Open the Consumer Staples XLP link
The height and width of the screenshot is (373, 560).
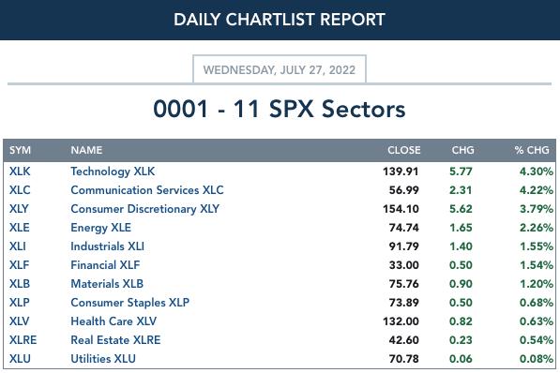tap(130, 303)
